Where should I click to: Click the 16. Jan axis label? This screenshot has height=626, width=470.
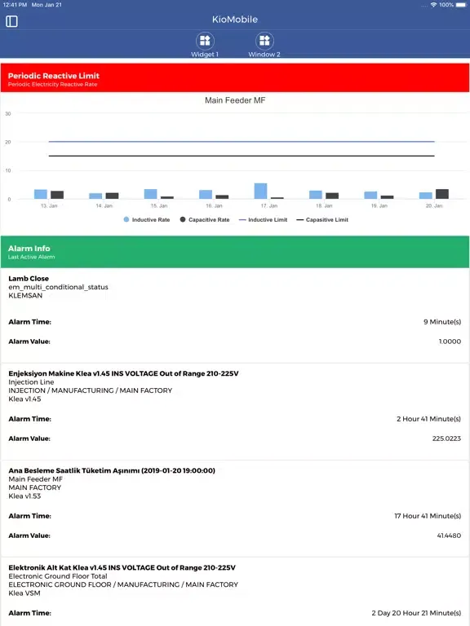coord(214,205)
